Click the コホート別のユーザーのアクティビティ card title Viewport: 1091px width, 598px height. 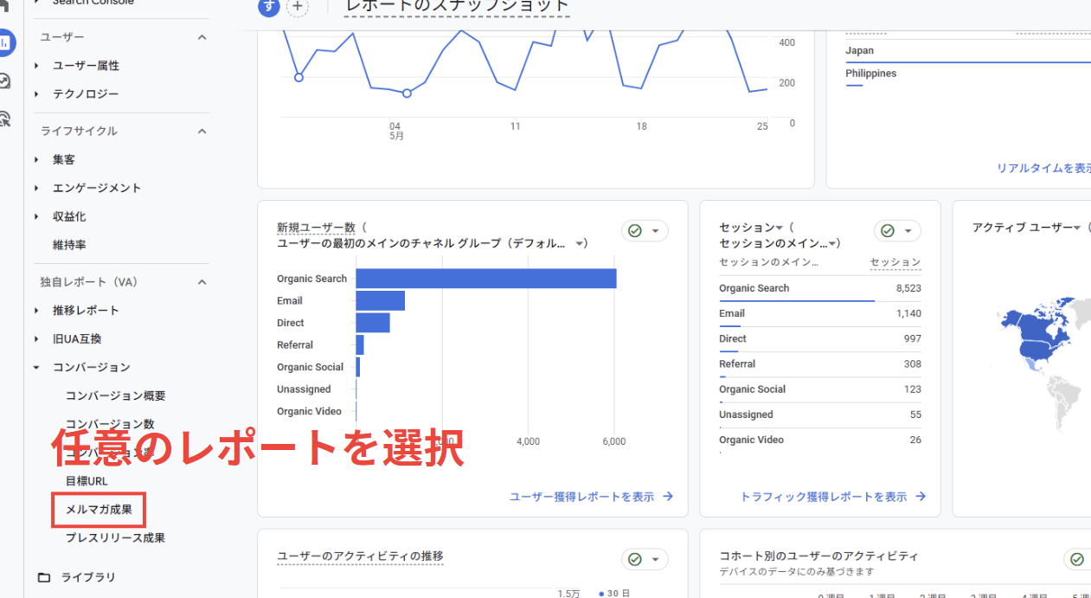click(818, 556)
